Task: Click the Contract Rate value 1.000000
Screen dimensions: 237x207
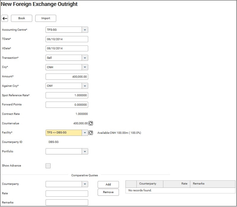Action: (x=82, y=114)
